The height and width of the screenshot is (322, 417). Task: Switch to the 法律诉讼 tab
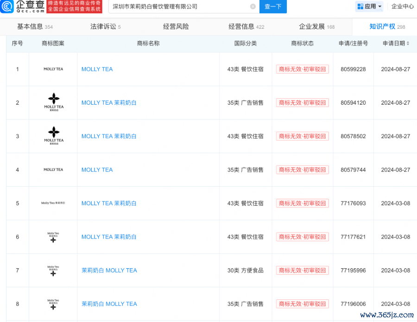pos(105,26)
